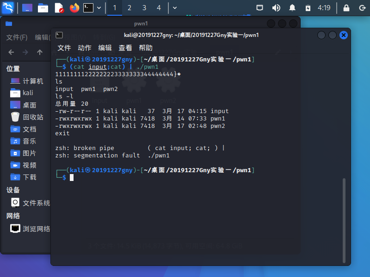Image resolution: width=370 pixels, height=277 pixels.
Task: Open the file manager launcher in panel
Action: [x=43, y=8]
